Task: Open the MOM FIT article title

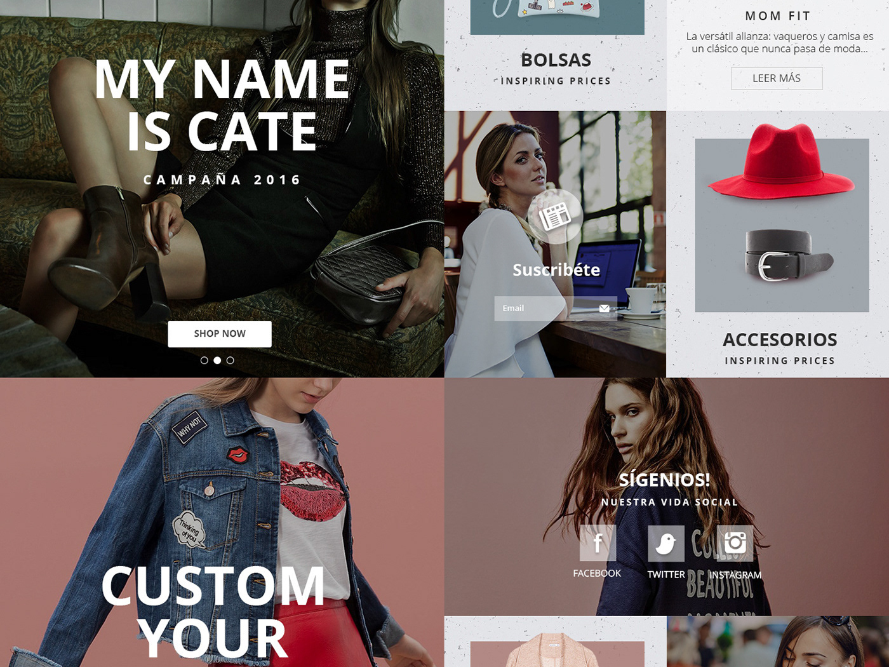Action: (x=779, y=16)
